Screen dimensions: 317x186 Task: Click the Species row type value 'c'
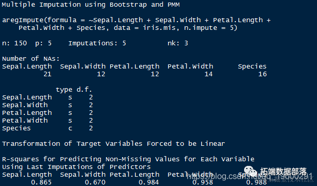tap(70, 128)
